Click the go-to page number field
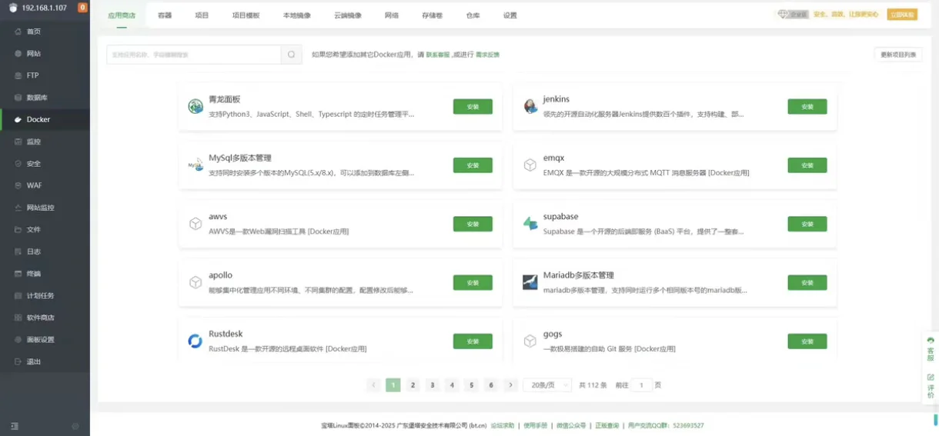 [641, 385]
